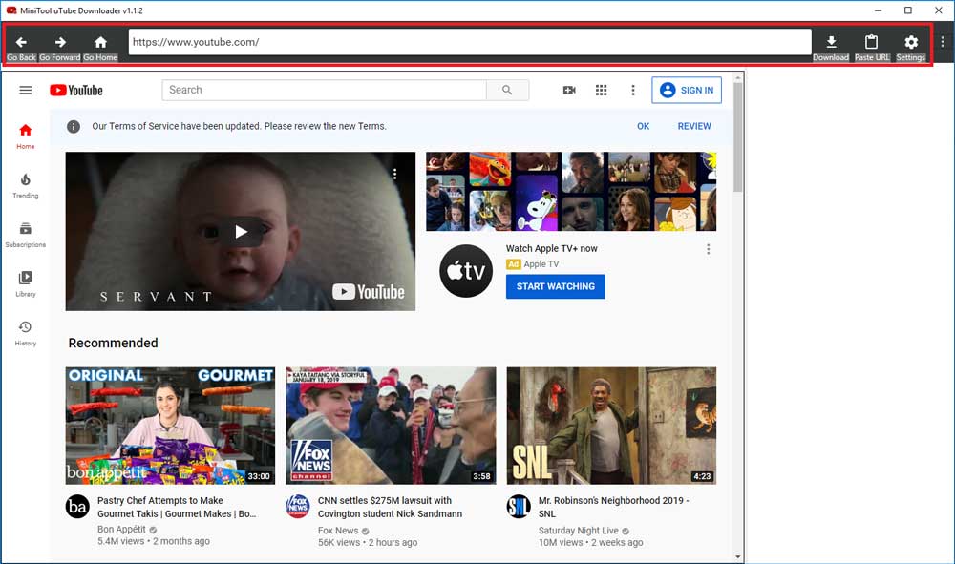The width and height of the screenshot is (955, 564).
Task: Open Library in the sidebar
Action: click(x=26, y=284)
